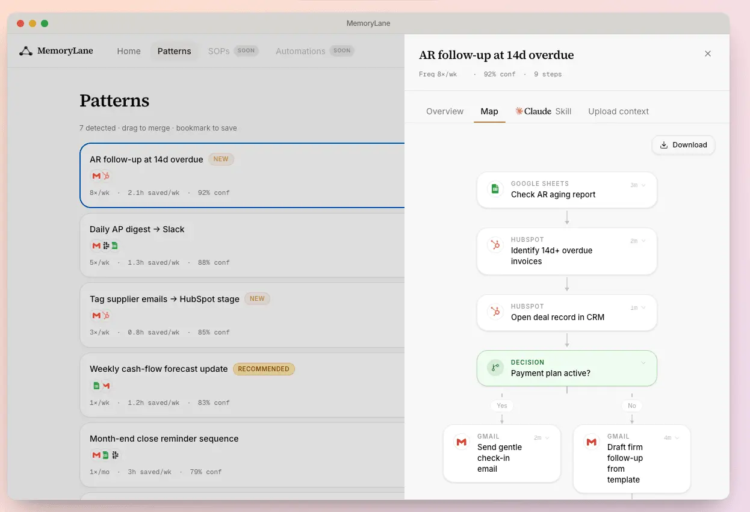This screenshot has height=512, width=750.
Task: Click Sheets icon on Month-end close reminder card
Action: click(x=105, y=455)
